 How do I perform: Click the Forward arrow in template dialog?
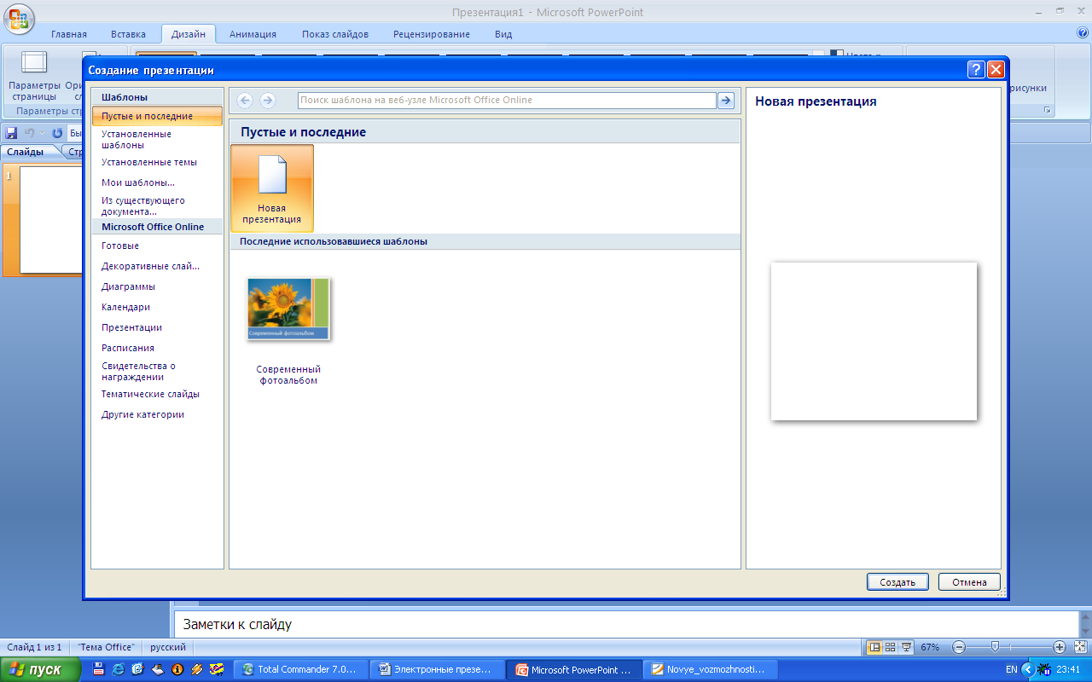click(268, 101)
